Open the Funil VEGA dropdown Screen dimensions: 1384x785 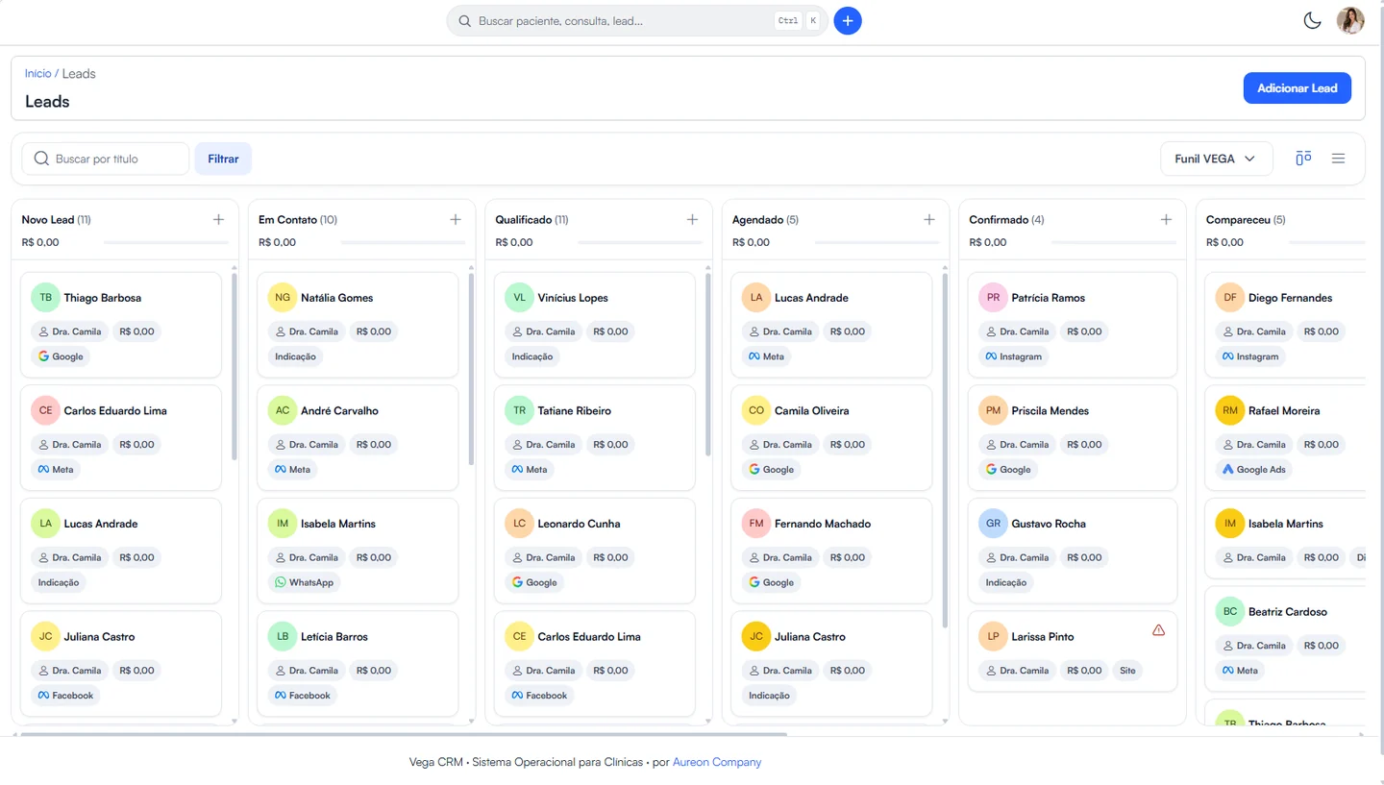1216,159
